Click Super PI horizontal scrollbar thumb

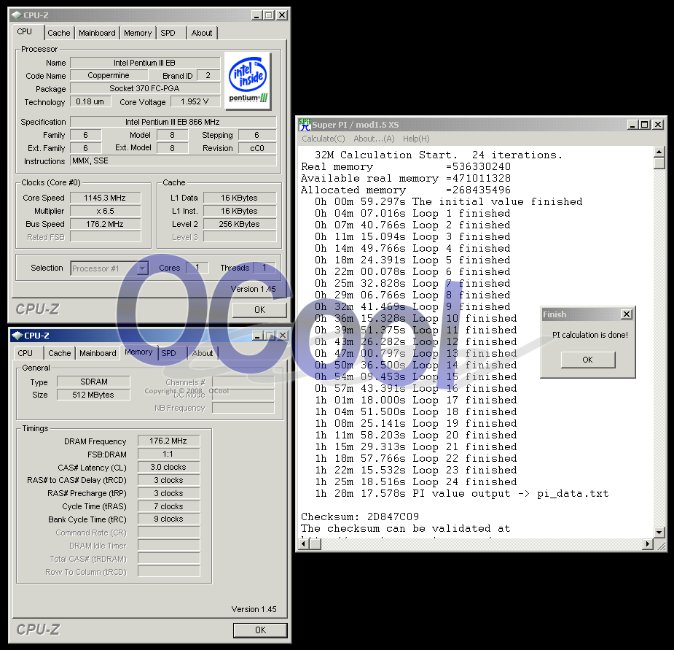click(316, 544)
